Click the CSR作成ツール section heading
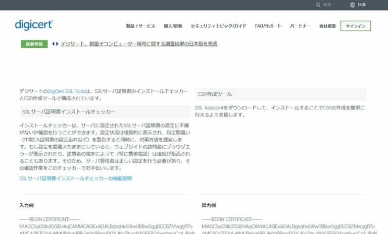The width and height of the screenshot is (388, 234). point(280,94)
